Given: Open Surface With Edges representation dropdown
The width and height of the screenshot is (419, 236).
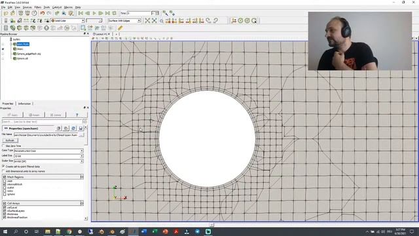Looking at the screenshot, I should tap(124, 20).
